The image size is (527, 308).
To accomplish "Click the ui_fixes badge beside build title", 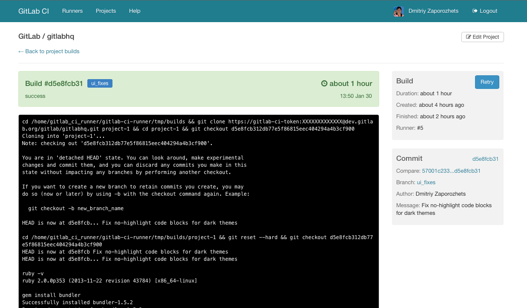I will click(100, 83).
